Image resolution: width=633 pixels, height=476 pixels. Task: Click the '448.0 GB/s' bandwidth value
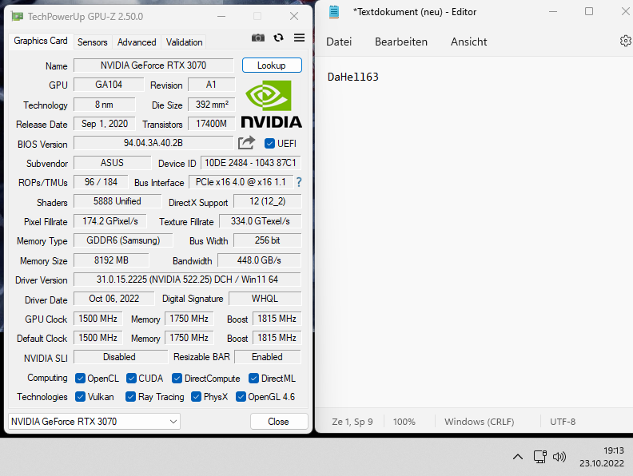(259, 260)
